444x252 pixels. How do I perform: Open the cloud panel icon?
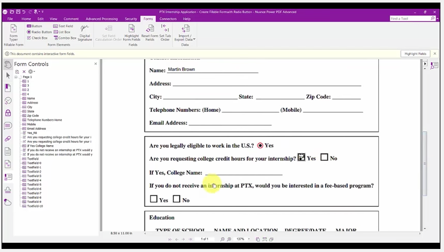(x=8, y=202)
